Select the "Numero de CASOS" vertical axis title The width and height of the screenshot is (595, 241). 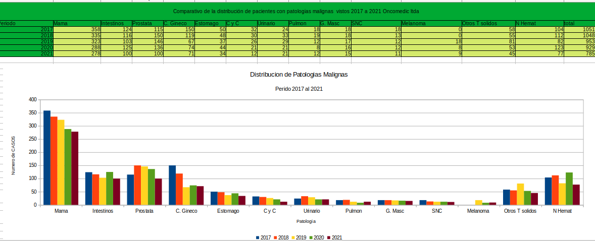coord(14,155)
